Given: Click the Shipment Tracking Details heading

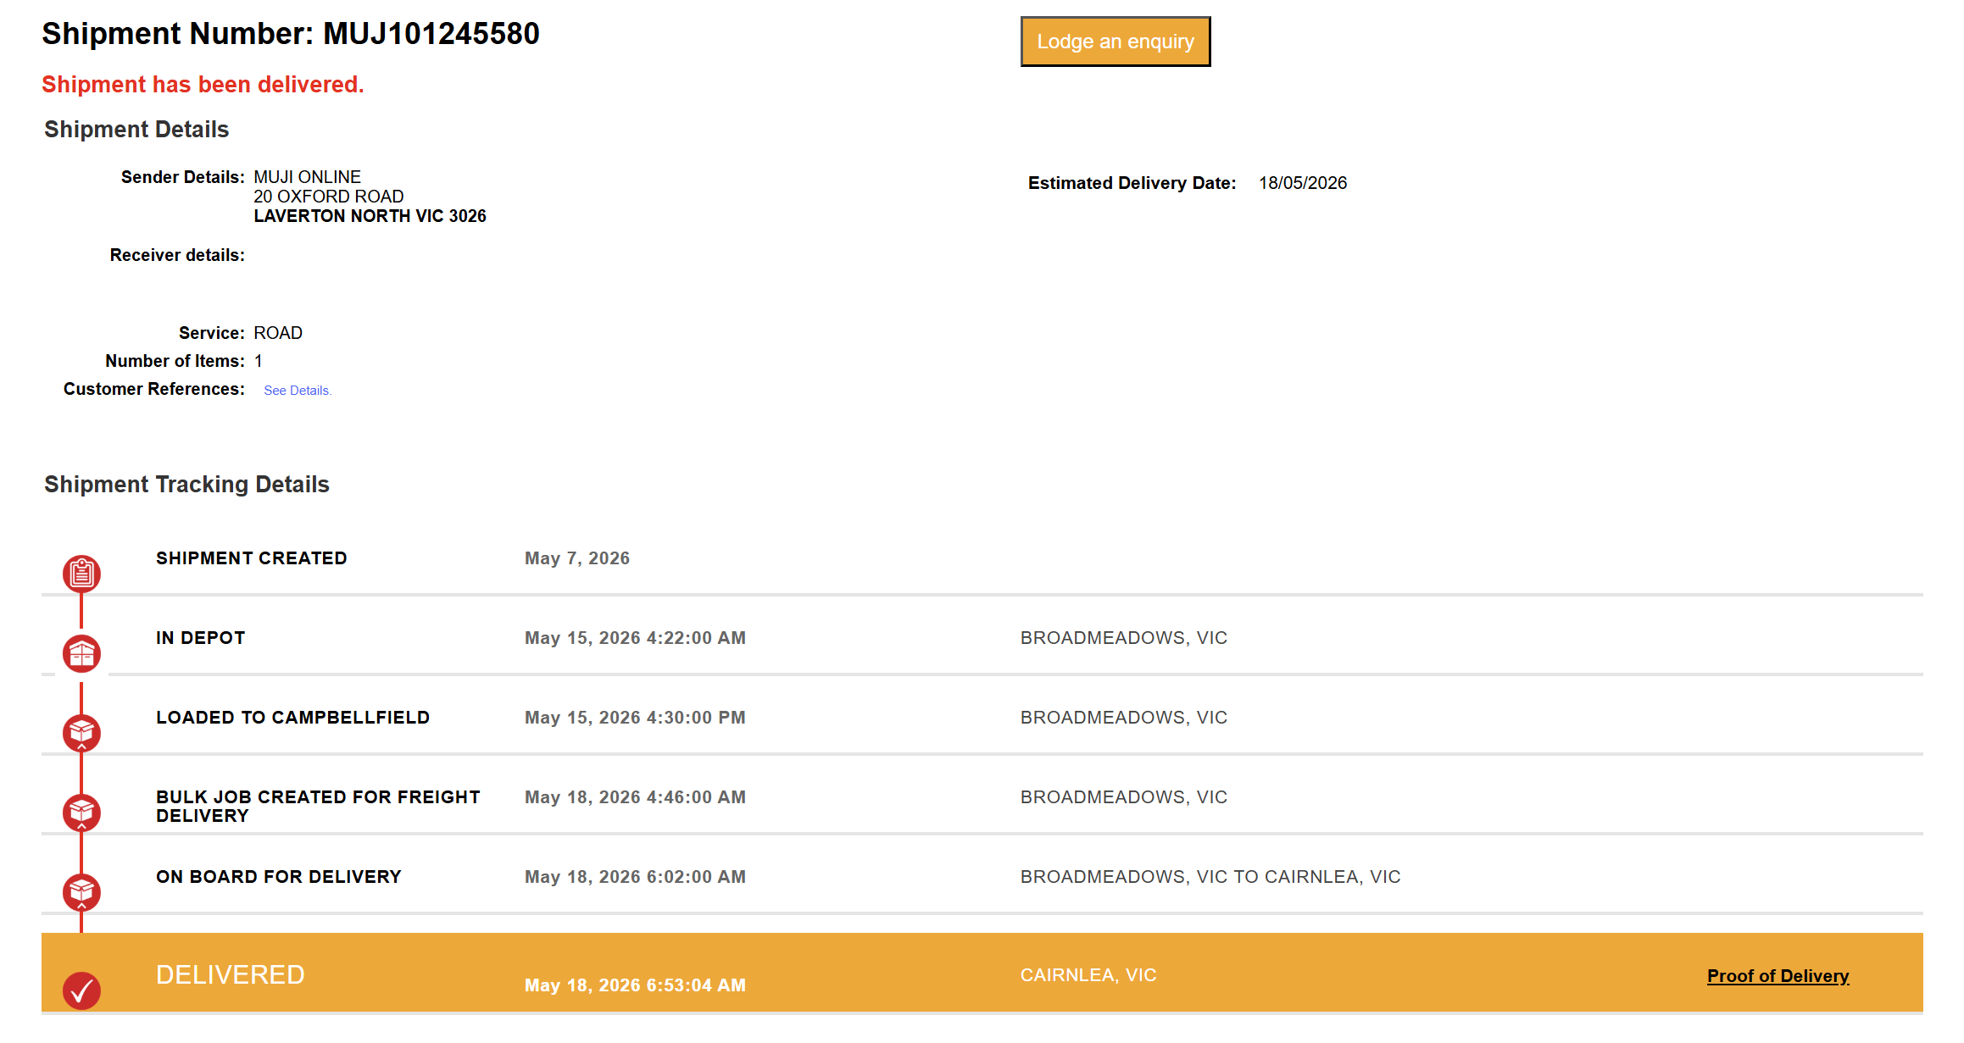Looking at the screenshot, I should [186, 485].
